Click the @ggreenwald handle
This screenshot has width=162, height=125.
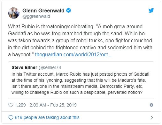point(36,17)
